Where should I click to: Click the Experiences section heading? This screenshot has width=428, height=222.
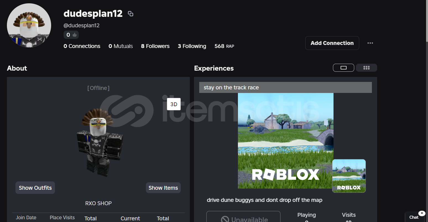(214, 68)
